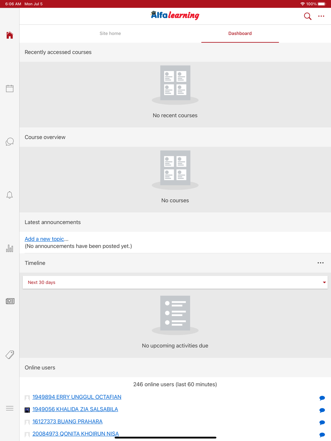The width and height of the screenshot is (331, 441).
Task: Open the Calendar icon in sidebar
Action: click(x=10, y=88)
